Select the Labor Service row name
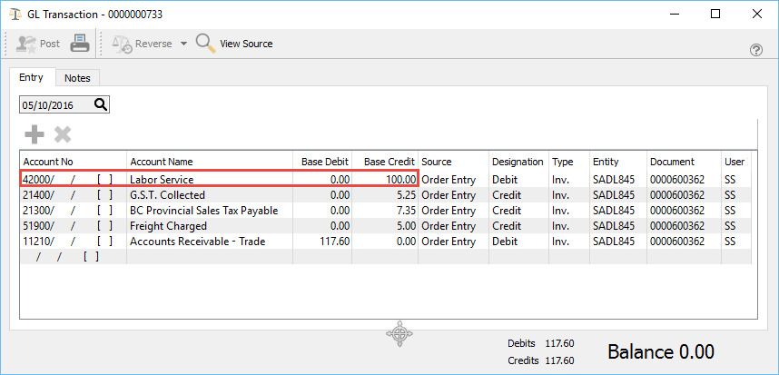 click(162, 179)
